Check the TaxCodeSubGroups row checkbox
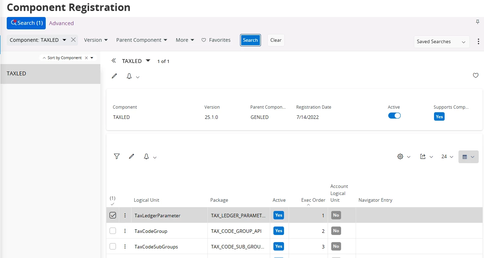 113,246
